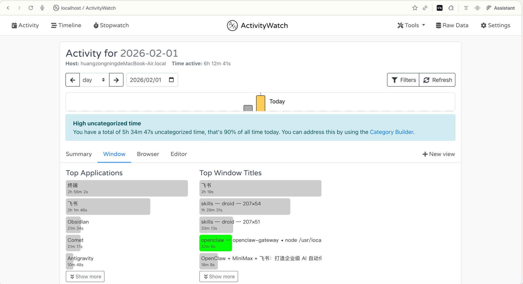The width and height of the screenshot is (523, 284).
Task: Switch to the Editor tab
Action: tap(179, 154)
